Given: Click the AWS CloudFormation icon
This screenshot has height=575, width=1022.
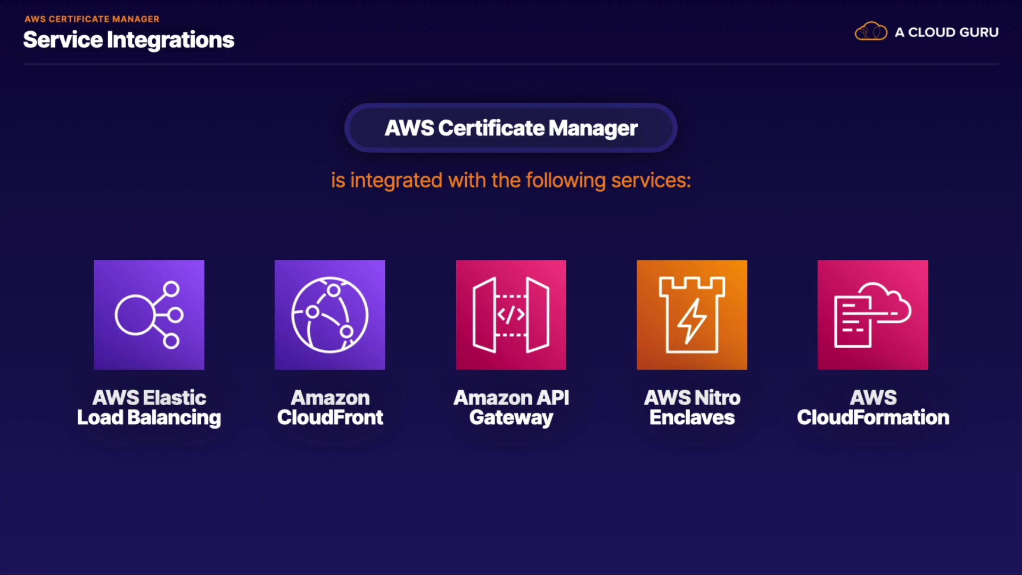Looking at the screenshot, I should pos(872,315).
